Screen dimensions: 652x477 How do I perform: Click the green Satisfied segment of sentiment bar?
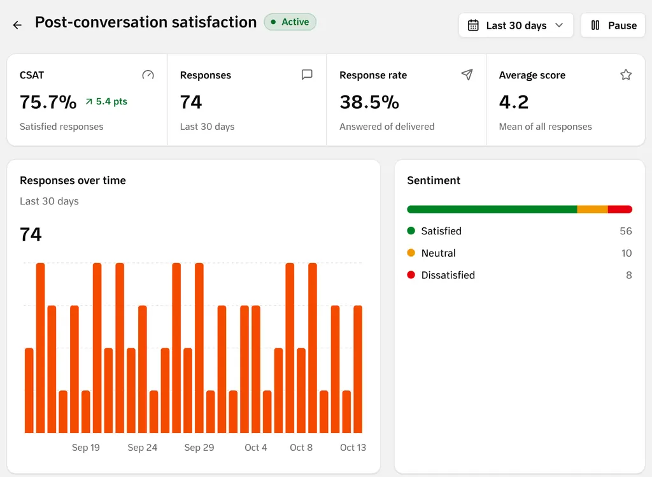tap(492, 209)
